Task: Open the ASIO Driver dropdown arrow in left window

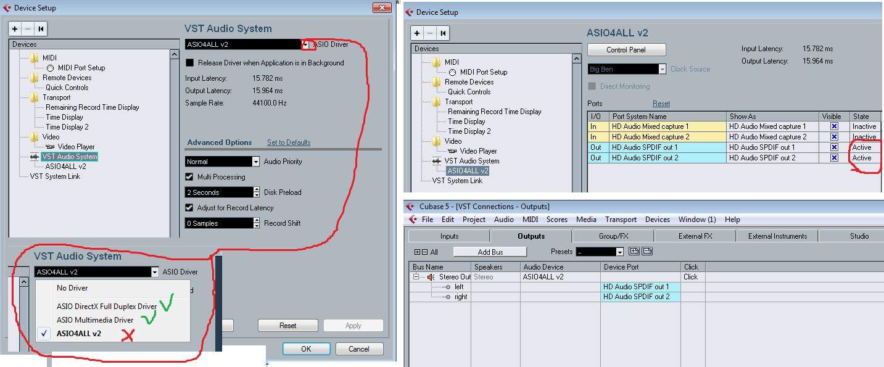Action: [x=305, y=44]
